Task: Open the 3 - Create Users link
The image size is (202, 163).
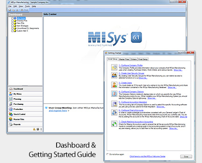Action: click(125, 83)
